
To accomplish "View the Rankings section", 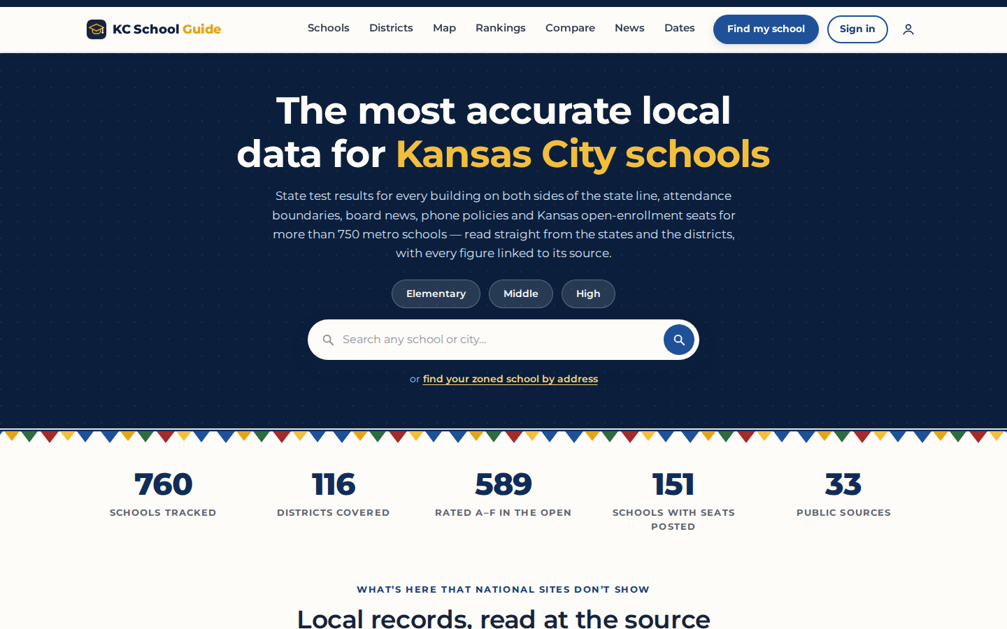I will pos(501,28).
